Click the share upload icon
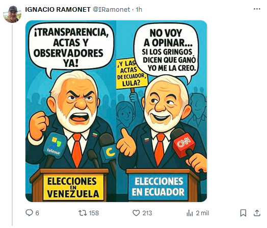Viewport: 267px width, 228px height. (257, 213)
